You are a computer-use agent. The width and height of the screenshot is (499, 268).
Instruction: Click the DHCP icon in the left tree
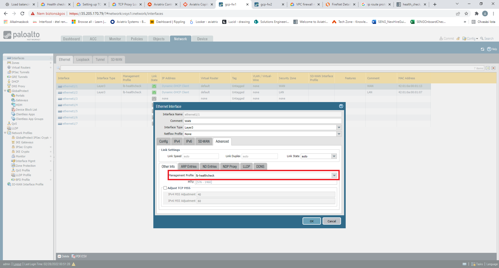9,81
